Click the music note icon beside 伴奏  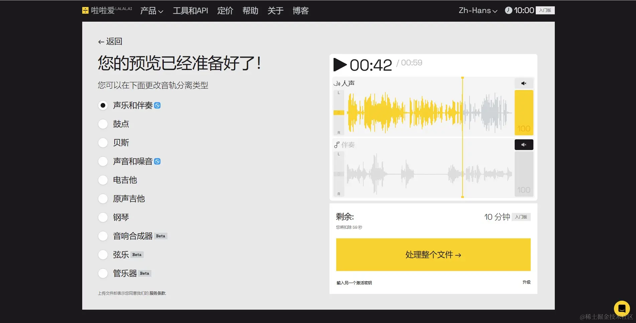337,145
